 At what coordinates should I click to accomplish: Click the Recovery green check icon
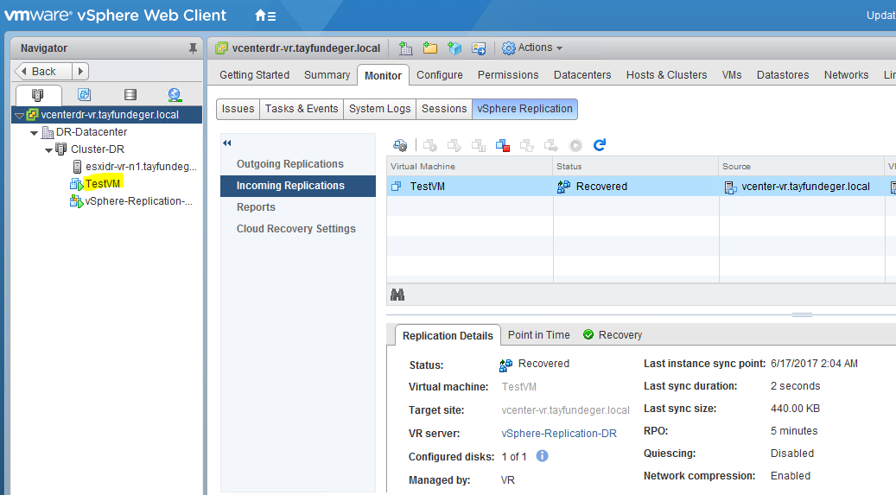pos(588,334)
